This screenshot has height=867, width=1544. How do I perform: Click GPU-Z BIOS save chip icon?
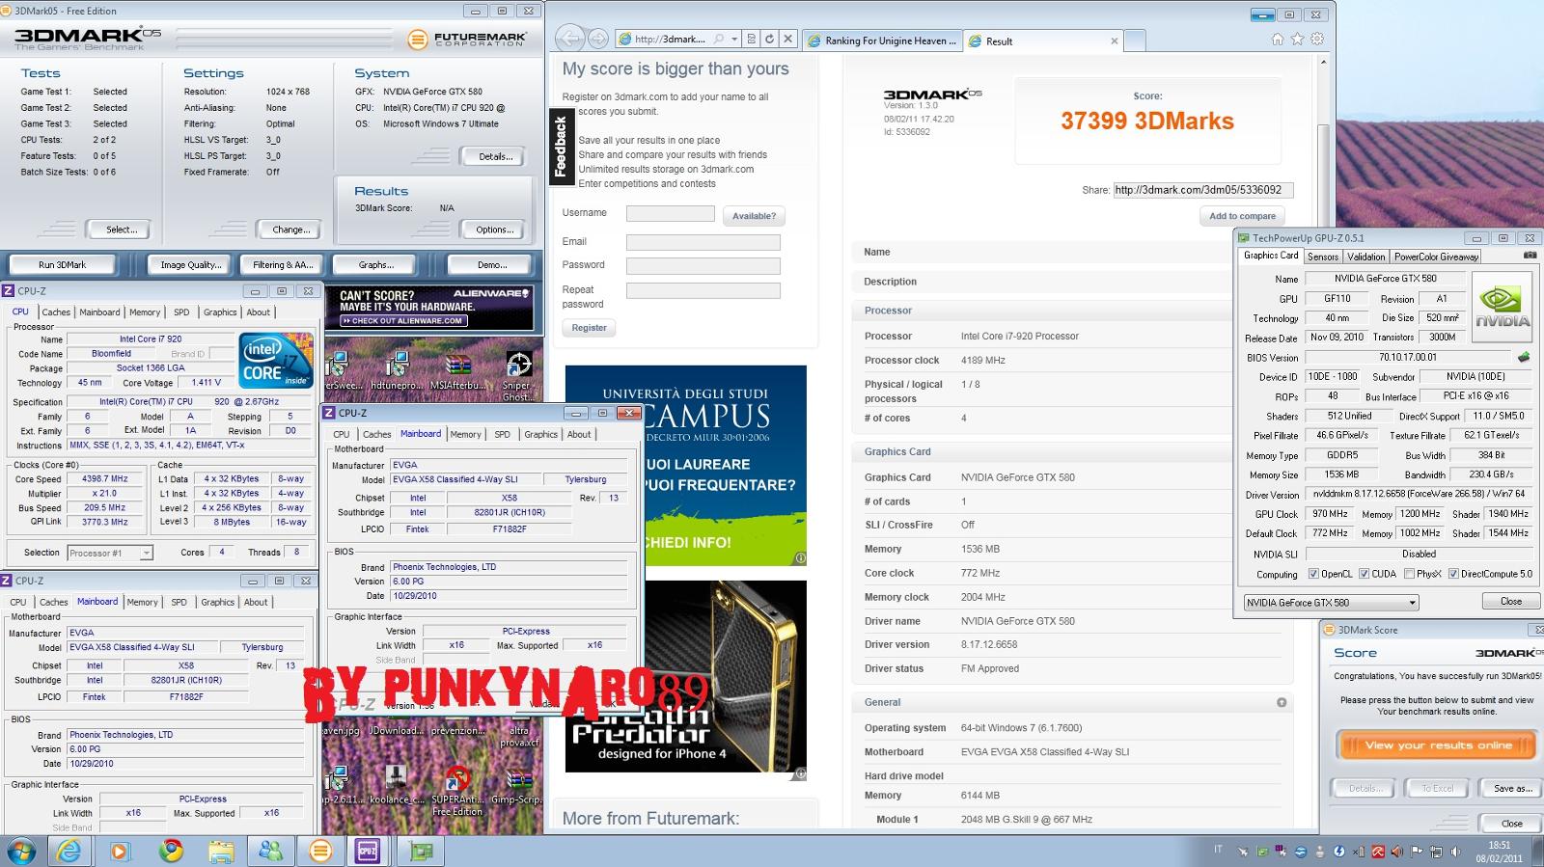click(x=1524, y=357)
